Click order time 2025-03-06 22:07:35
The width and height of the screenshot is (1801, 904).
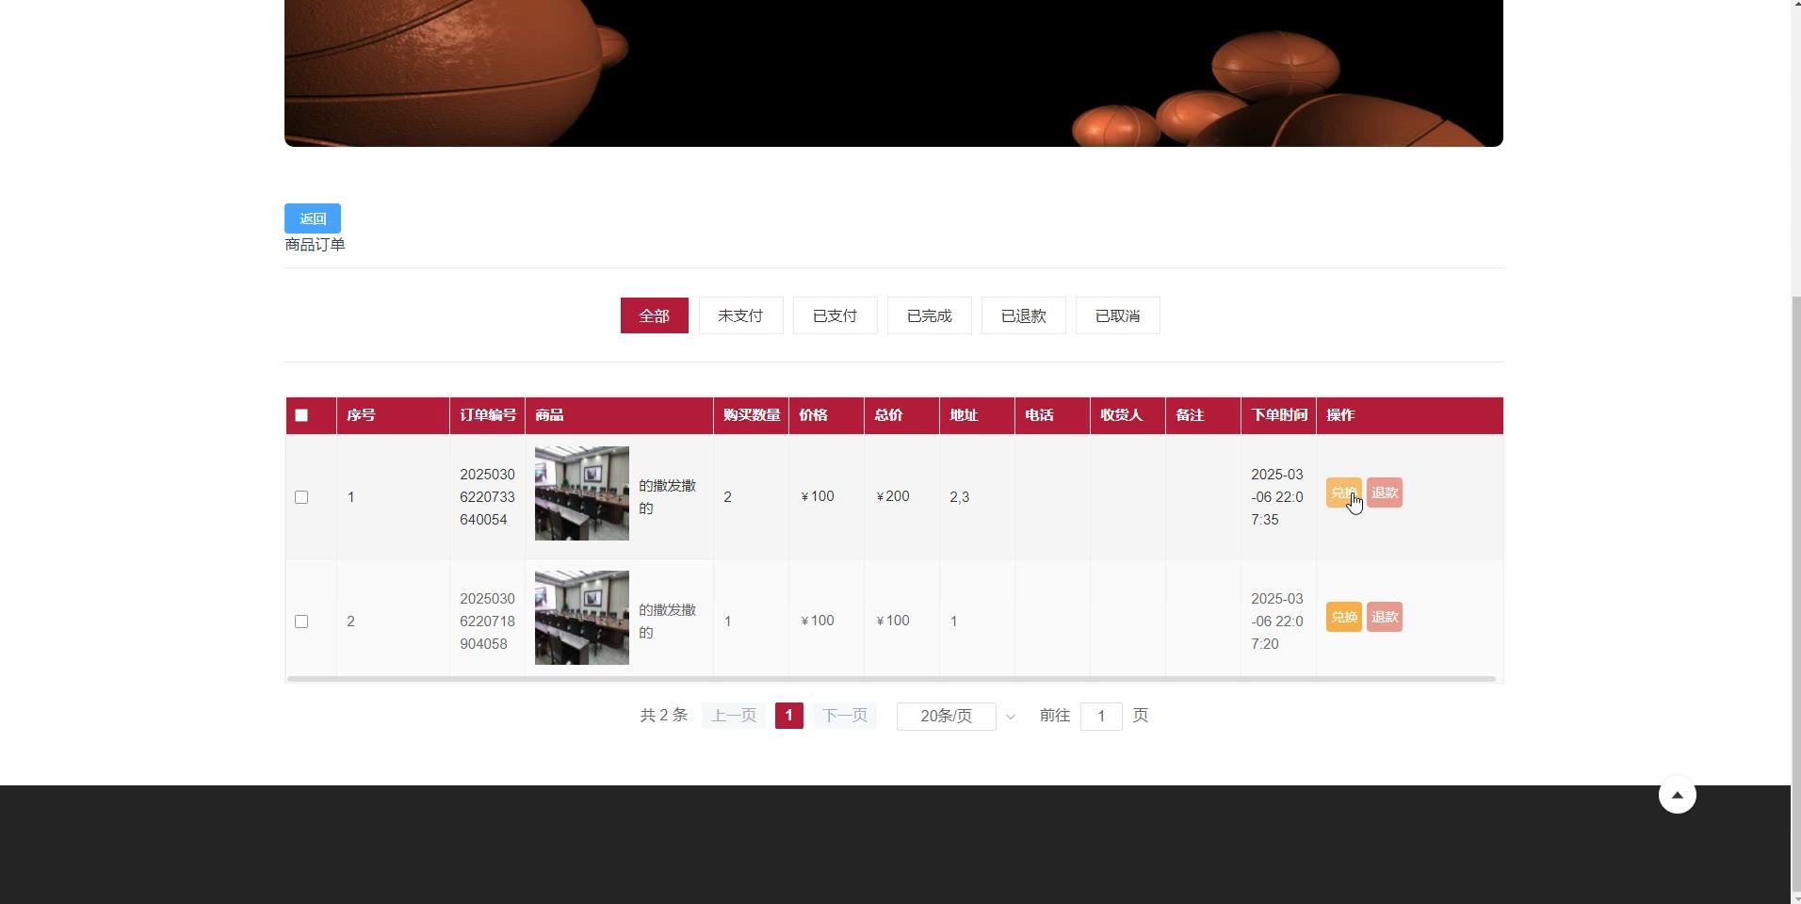click(1277, 497)
